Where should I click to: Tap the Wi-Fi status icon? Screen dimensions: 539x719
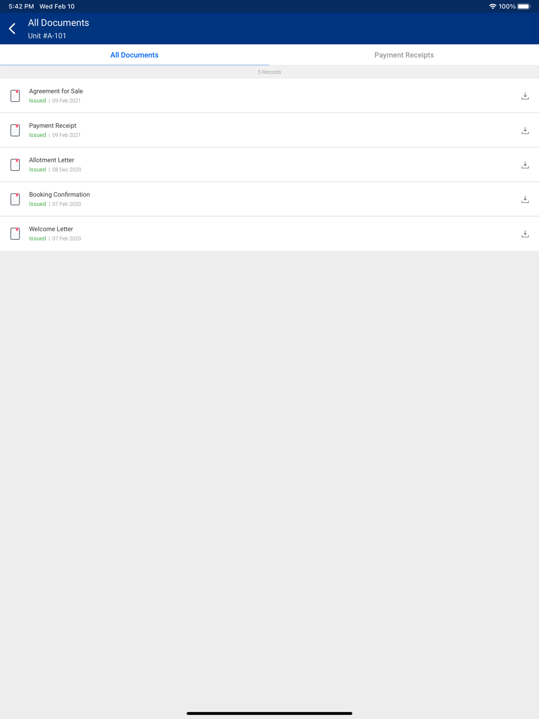point(493,6)
